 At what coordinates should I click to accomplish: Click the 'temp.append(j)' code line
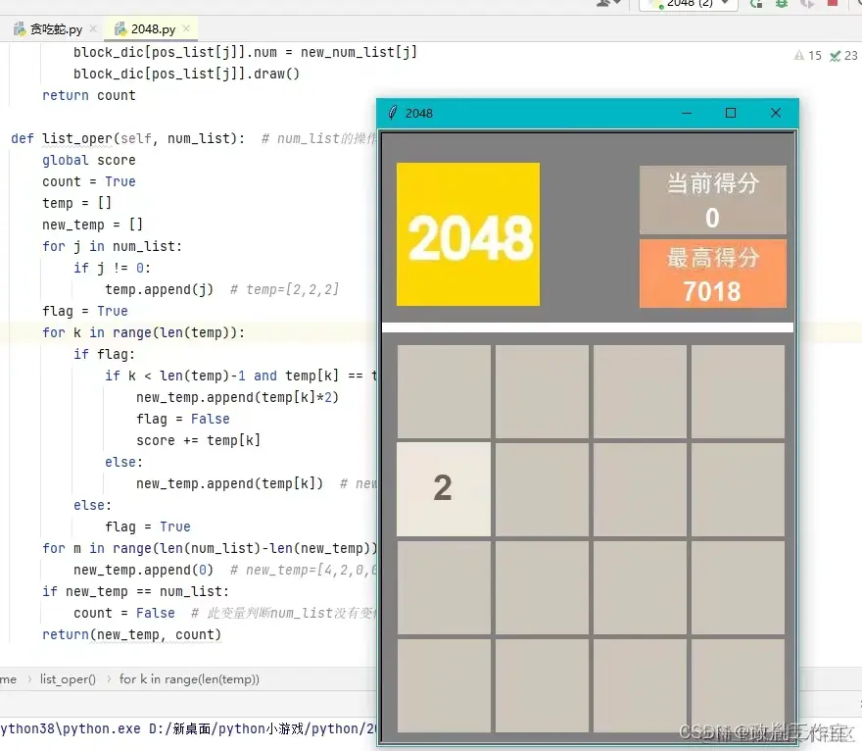[159, 289]
